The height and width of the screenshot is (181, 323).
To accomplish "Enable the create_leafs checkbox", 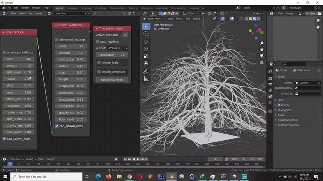I will [x=99, y=63].
